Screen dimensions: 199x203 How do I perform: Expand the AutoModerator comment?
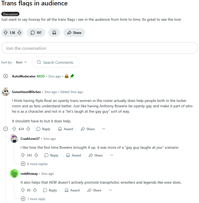pos(6,76)
